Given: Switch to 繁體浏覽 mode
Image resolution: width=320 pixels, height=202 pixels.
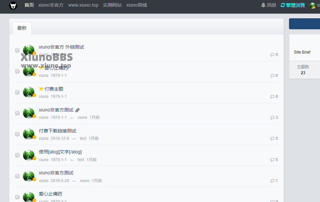Looking at the screenshot, I should pos(293,5).
